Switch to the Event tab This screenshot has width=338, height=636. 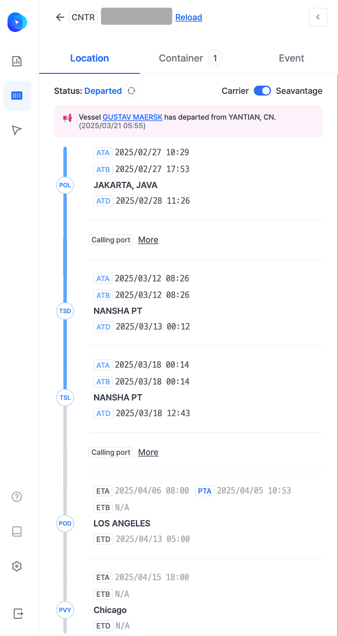coord(292,58)
